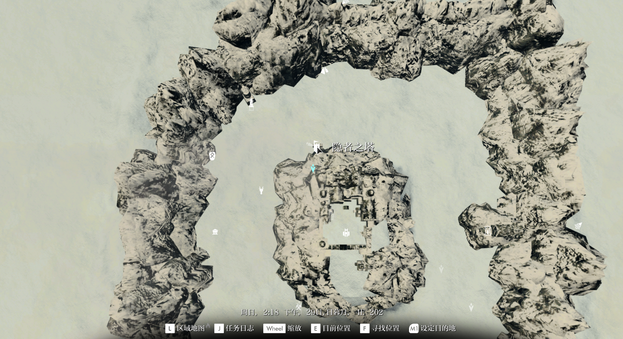
Task: Select the crossed pickaxes mine marker
Action: coord(299,307)
